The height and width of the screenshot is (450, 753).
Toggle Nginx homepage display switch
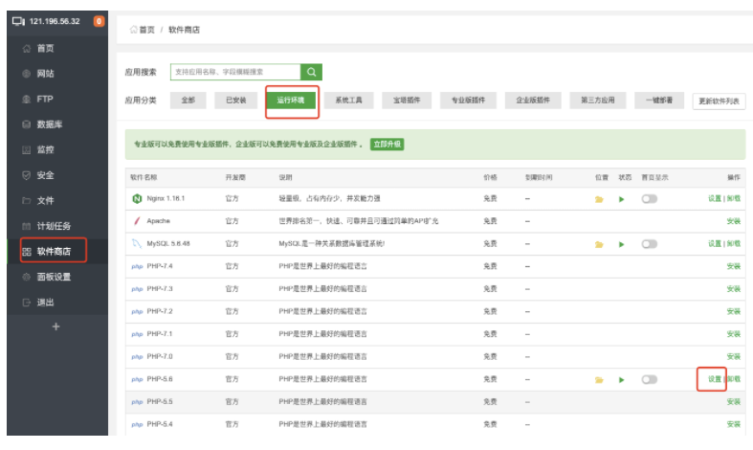tap(650, 199)
